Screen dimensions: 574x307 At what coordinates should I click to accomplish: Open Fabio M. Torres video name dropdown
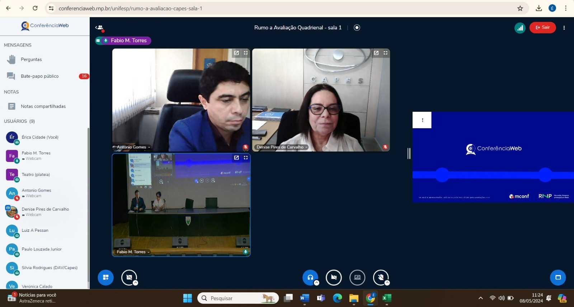point(133,252)
